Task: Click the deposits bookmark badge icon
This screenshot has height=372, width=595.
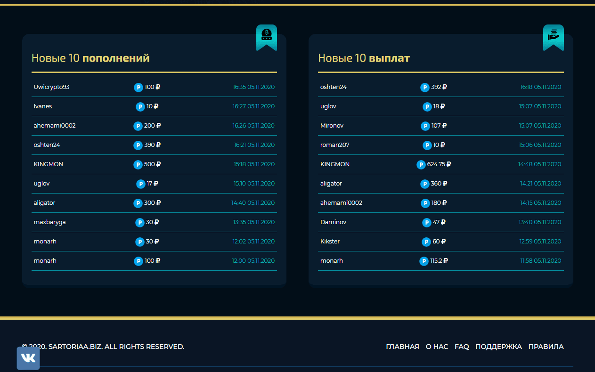Action: tap(266, 37)
